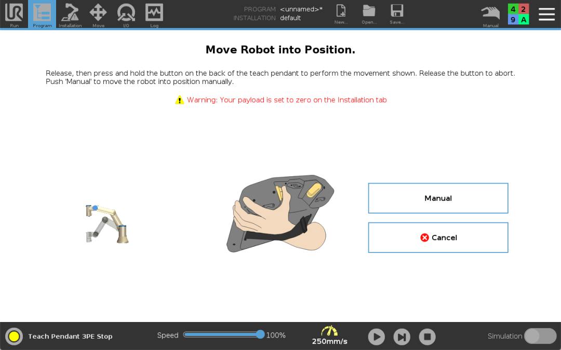Viewport: 561px width, 350px height.
Task: Open the Log tab
Action: [x=154, y=14]
